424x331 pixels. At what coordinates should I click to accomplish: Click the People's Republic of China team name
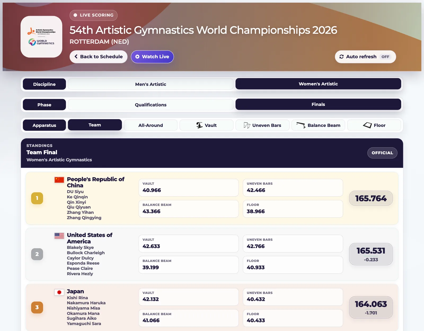pyautogui.click(x=95, y=182)
